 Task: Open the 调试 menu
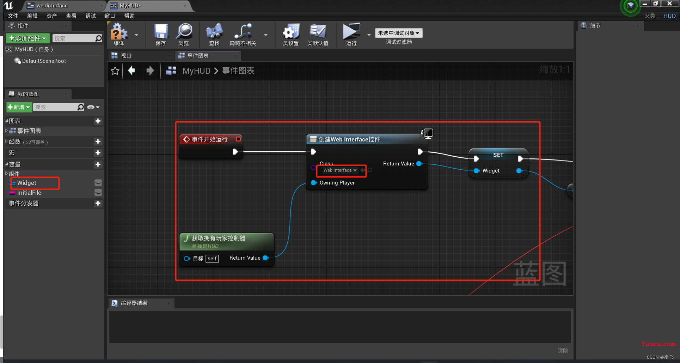tap(91, 16)
